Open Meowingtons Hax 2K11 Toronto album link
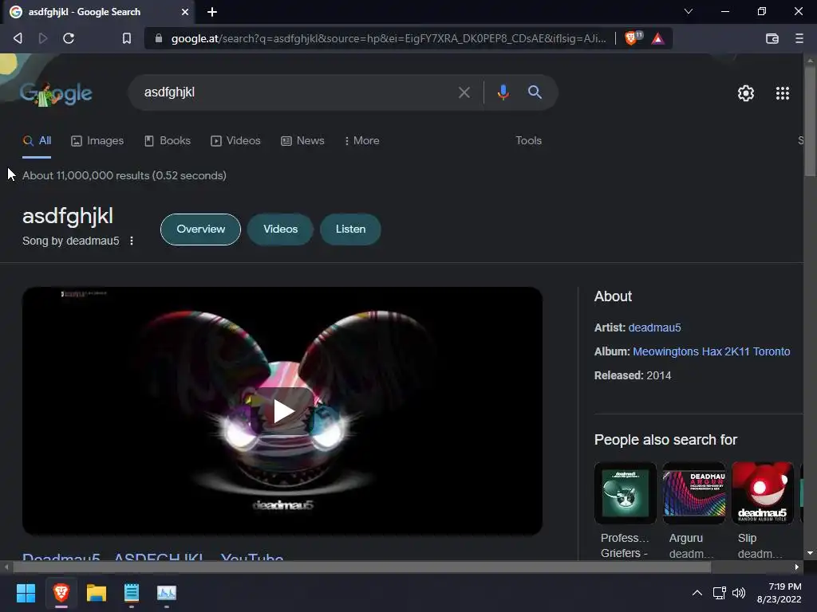817x612 pixels. coord(711,351)
